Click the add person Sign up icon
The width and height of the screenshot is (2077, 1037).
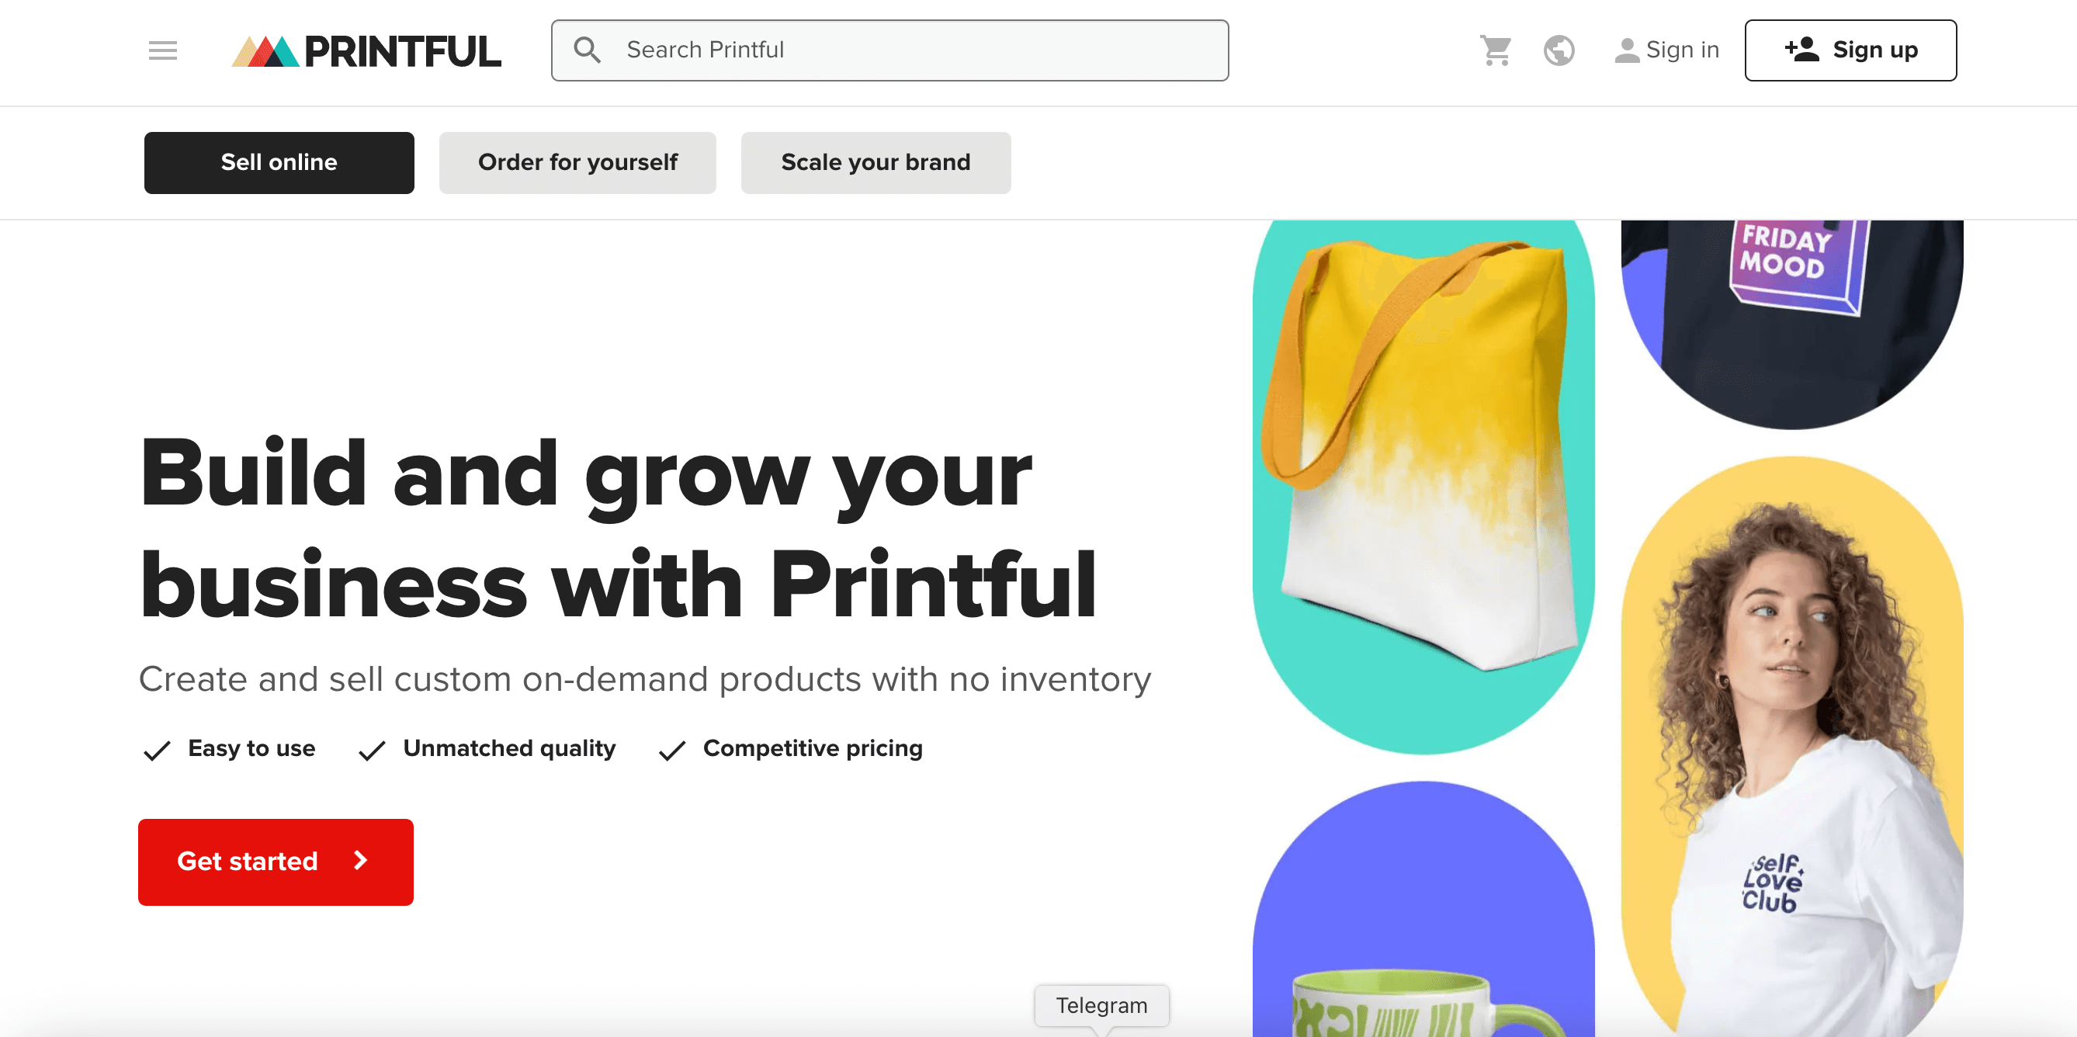click(1849, 50)
